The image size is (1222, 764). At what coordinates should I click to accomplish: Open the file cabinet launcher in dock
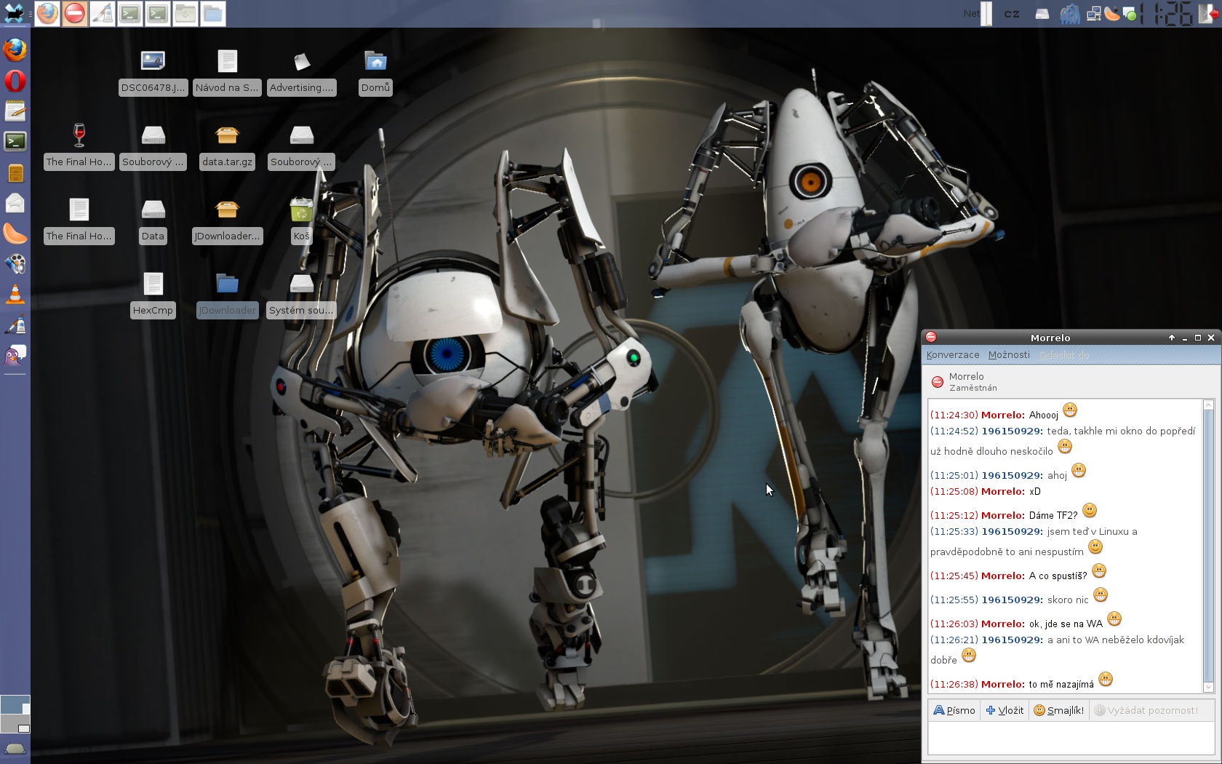[x=15, y=172]
